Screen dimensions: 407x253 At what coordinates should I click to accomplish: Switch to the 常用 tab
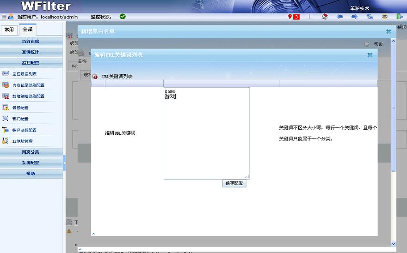coord(9,30)
